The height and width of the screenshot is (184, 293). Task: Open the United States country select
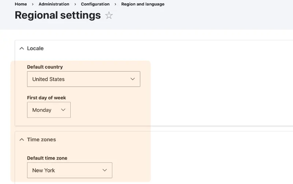pos(84,79)
